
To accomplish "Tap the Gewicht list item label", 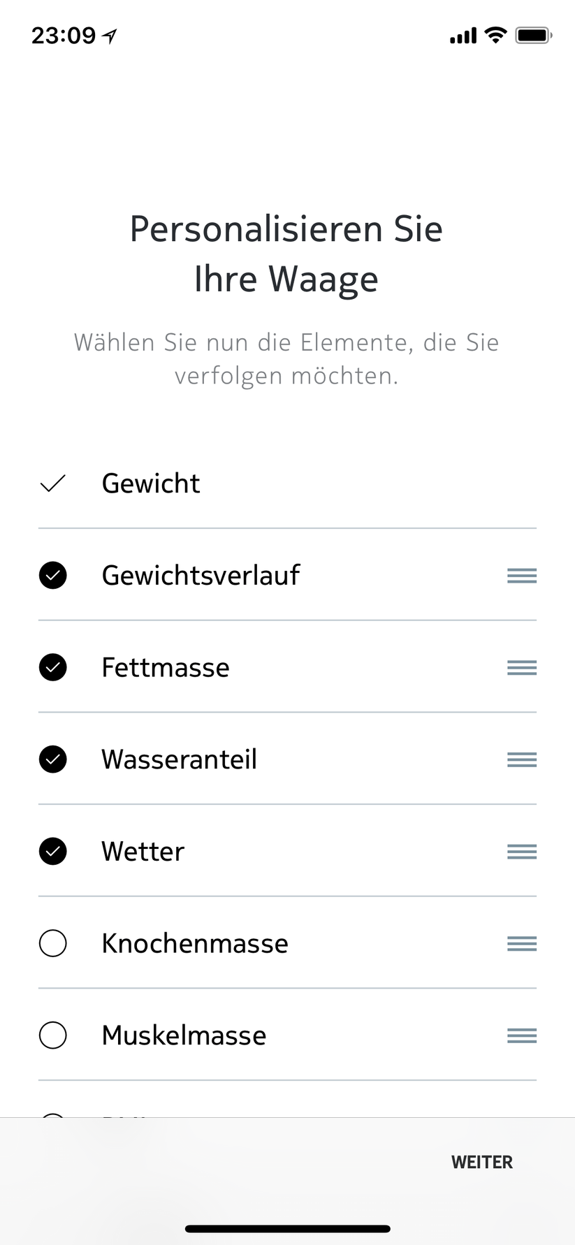I will pos(151,483).
